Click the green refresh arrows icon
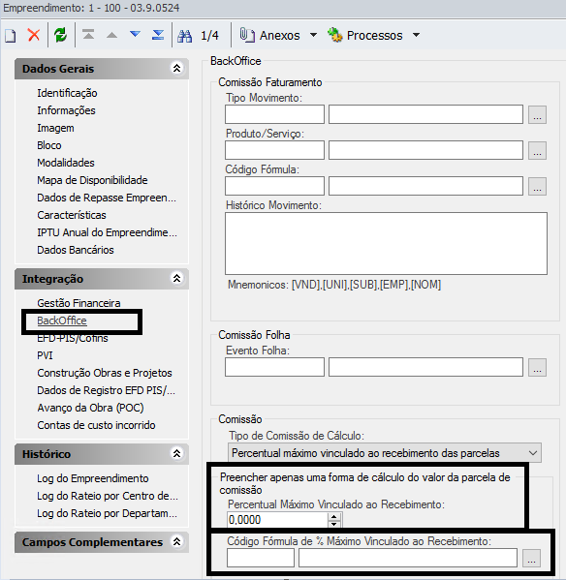Image resolution: width=566 pixels, height=580 pixels. click(x=60, y=36)
